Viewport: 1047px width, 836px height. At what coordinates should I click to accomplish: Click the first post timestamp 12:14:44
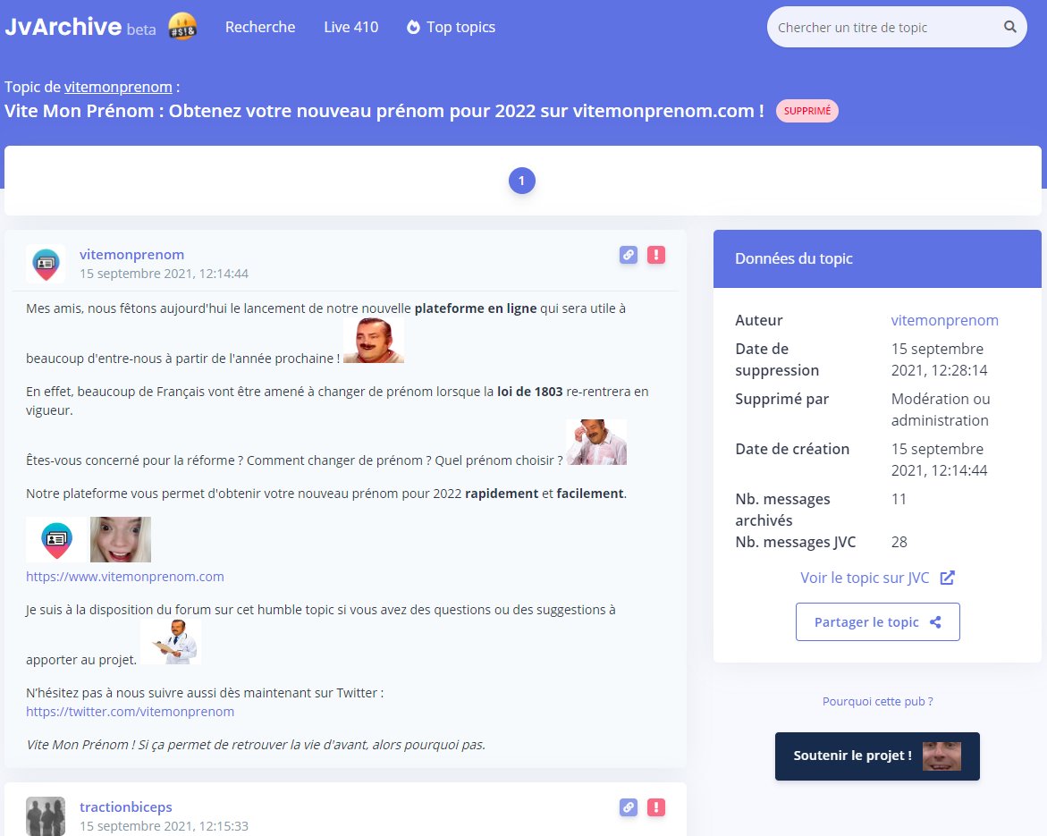coord(164,274)
